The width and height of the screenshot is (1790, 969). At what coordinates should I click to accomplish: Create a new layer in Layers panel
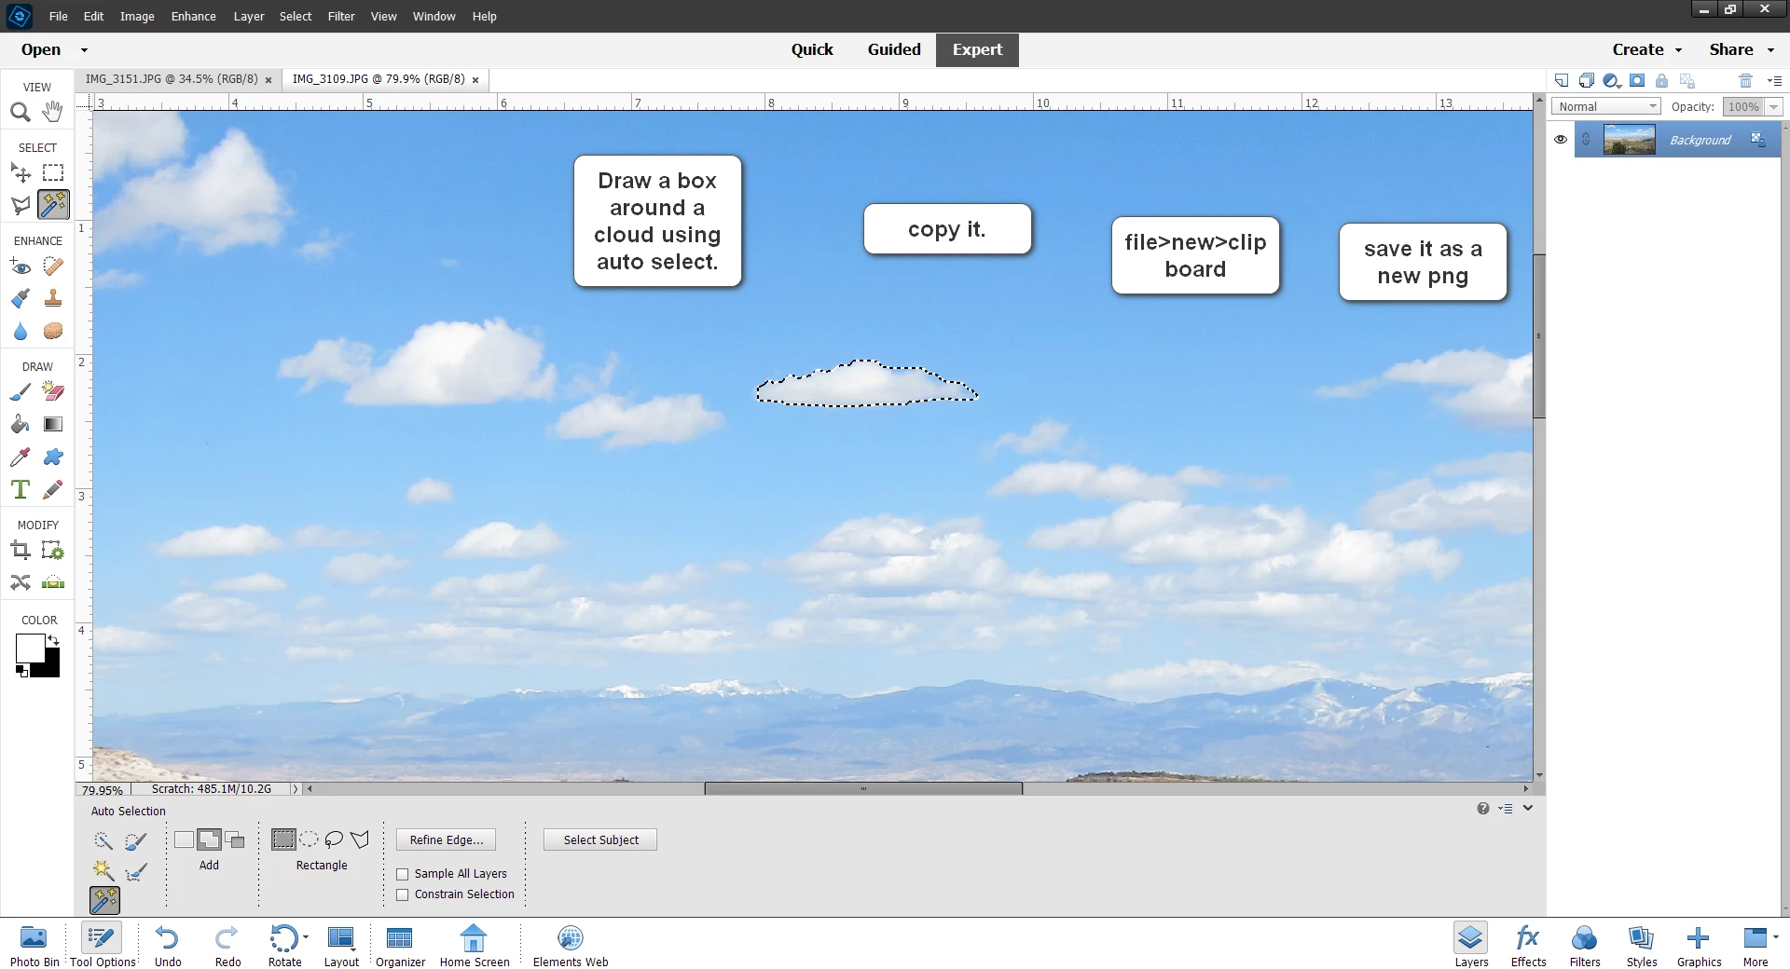(x=1562, y=81)
